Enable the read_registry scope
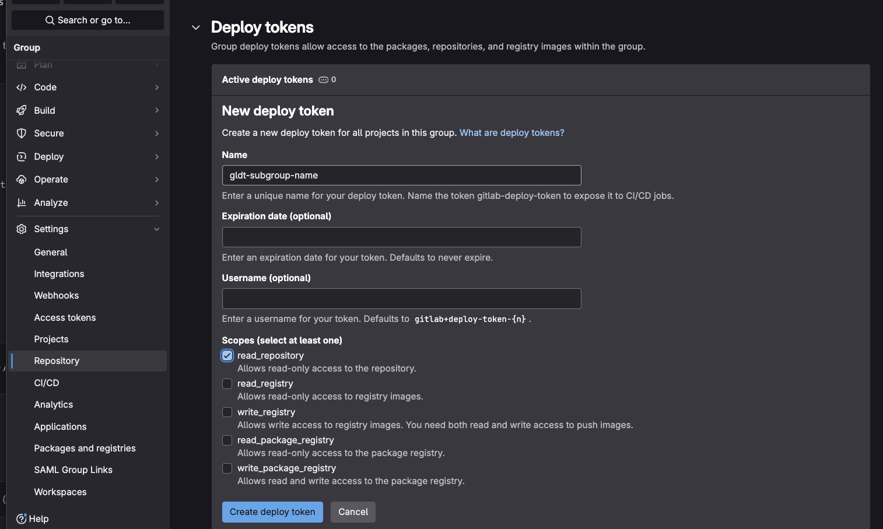This screenshot has width=883, height=529. pos(227,384)
